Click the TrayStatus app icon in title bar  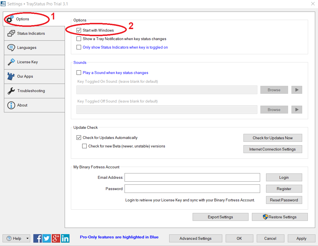[x=3, y=4]
